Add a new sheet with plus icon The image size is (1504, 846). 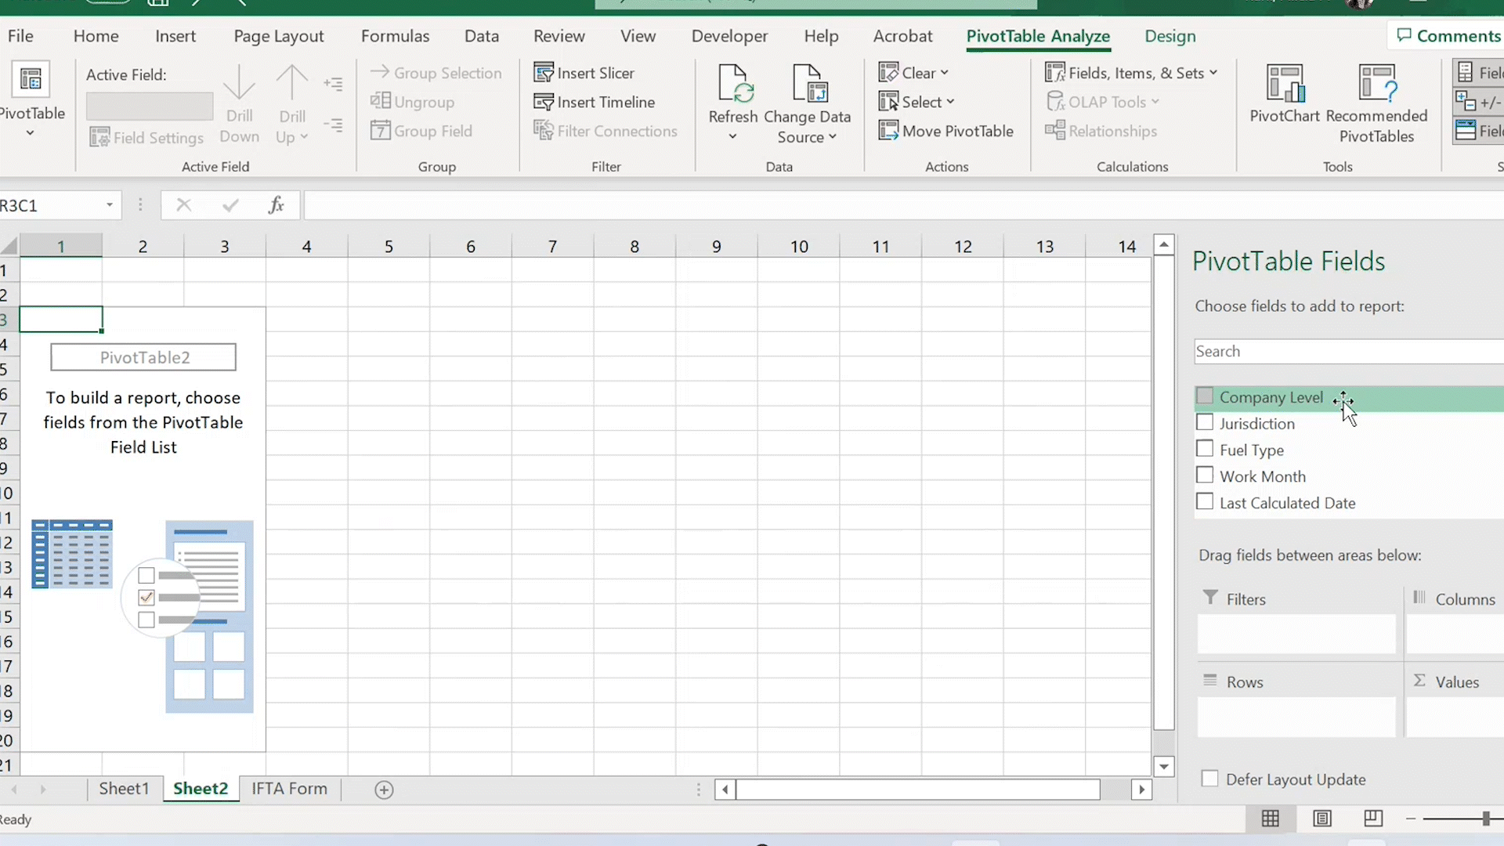tap(384, 790)
